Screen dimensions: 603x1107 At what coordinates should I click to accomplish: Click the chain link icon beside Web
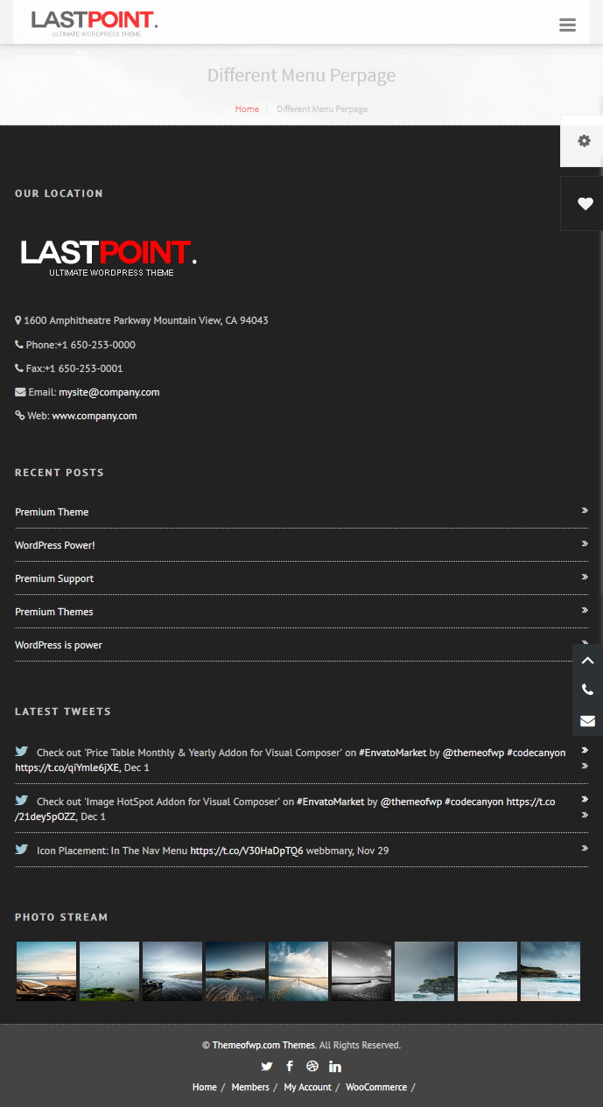(x=20, y=416)
